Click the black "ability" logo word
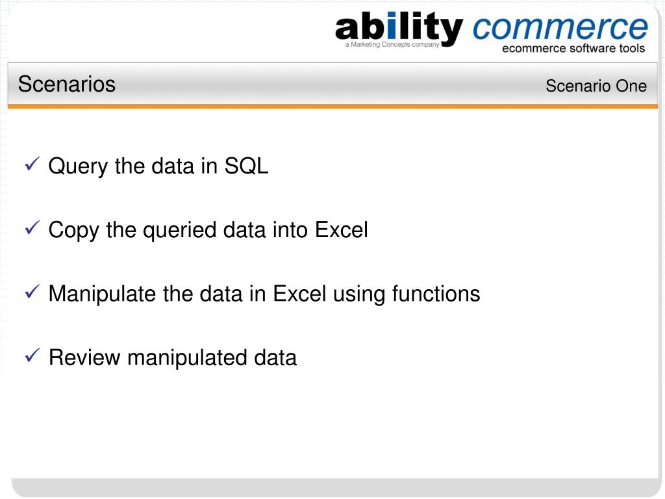 click(399, 29)
